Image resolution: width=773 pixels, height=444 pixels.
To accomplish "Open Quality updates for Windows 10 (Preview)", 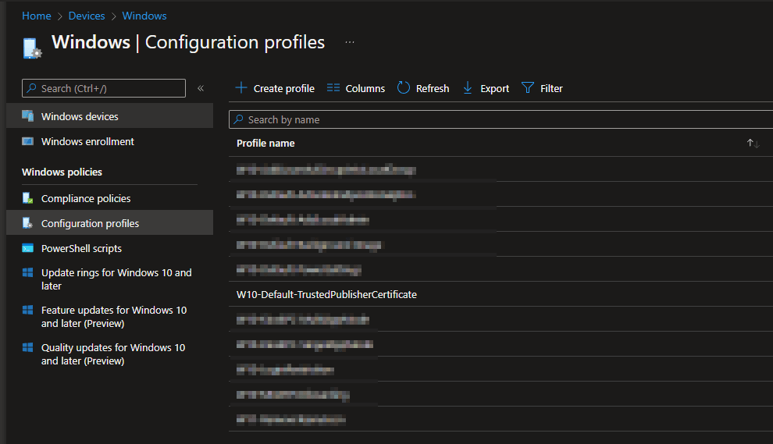I will [113, 354].
